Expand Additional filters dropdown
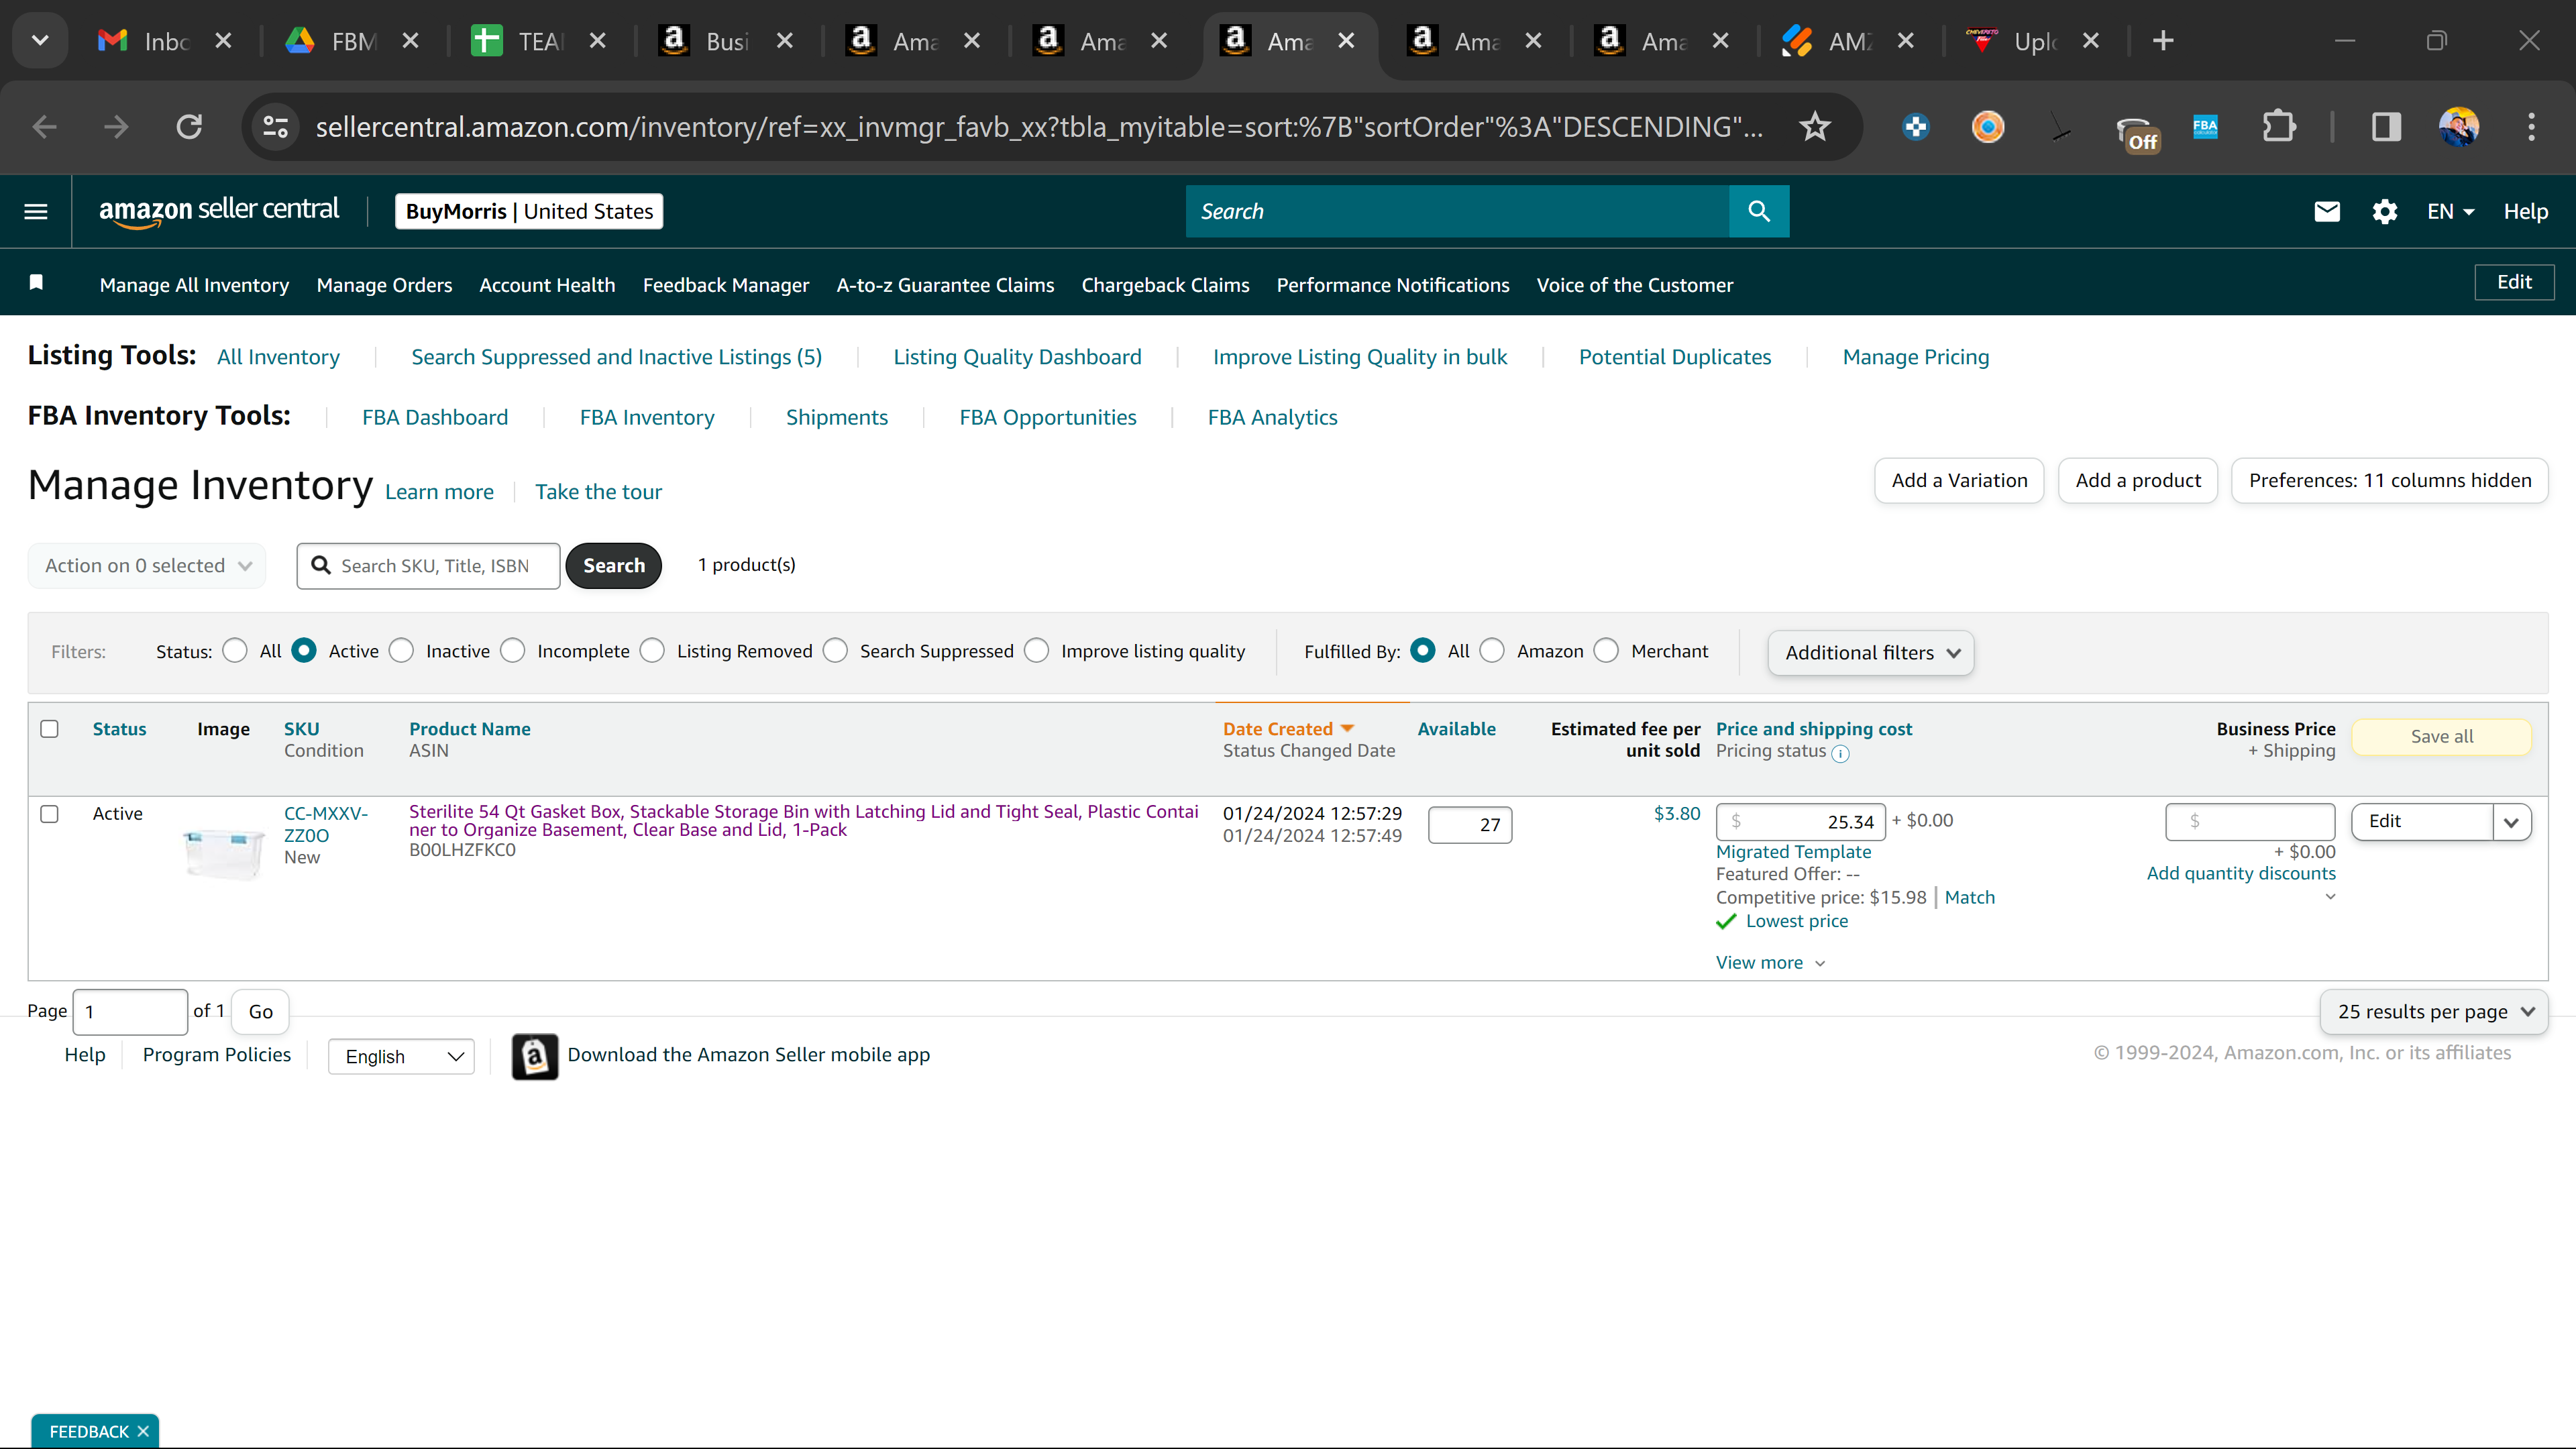 click(x=1871, y=653)
